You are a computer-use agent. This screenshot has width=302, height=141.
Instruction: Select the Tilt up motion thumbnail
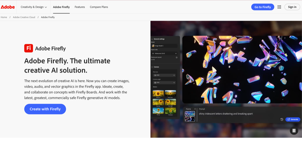158,111
